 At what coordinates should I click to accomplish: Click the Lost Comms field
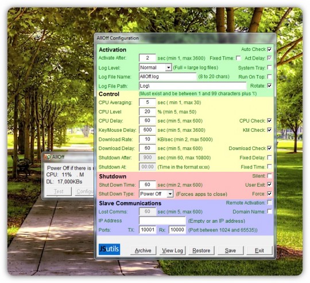(148, 211)
